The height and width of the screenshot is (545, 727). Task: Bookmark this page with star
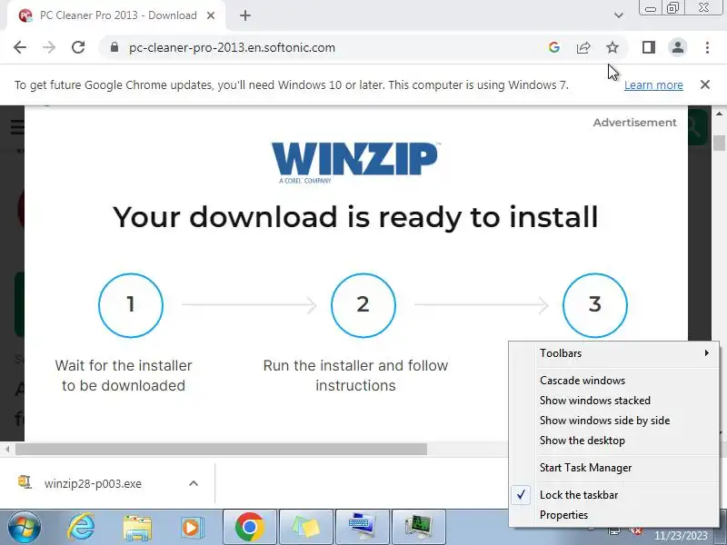click(612, 47)
